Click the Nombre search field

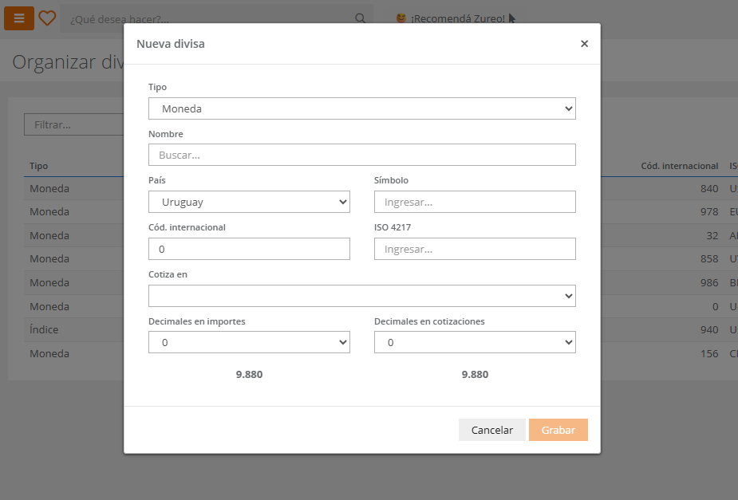point(361,155)
